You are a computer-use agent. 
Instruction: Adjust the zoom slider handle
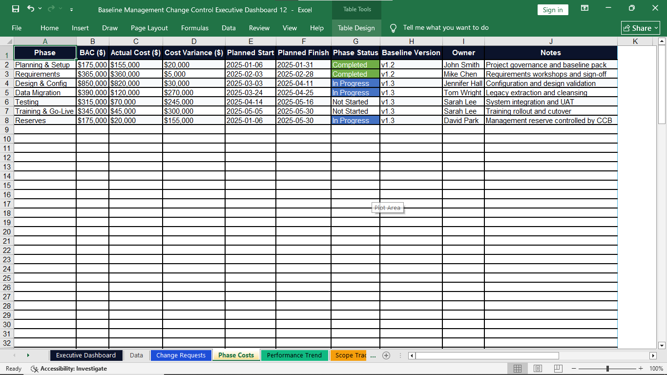click(607, 369)
